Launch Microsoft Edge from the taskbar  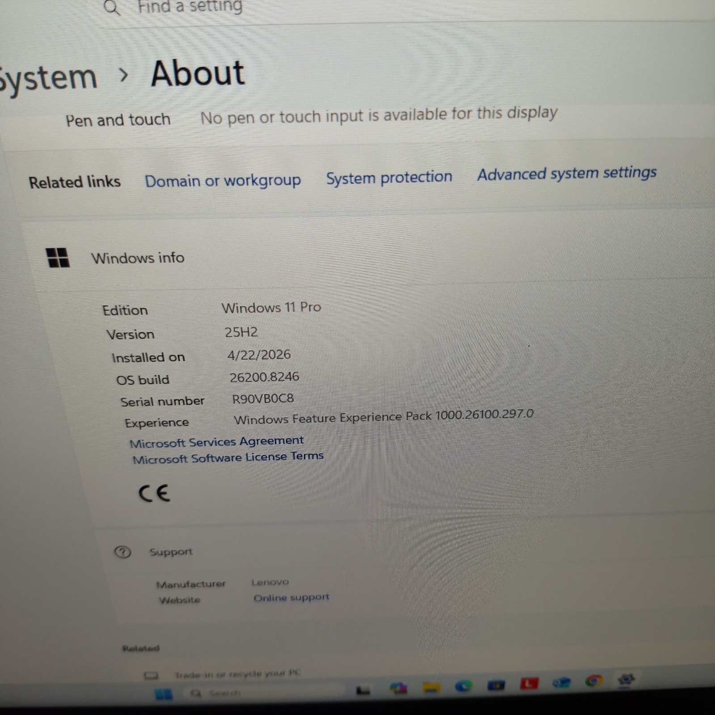(463, 686)
